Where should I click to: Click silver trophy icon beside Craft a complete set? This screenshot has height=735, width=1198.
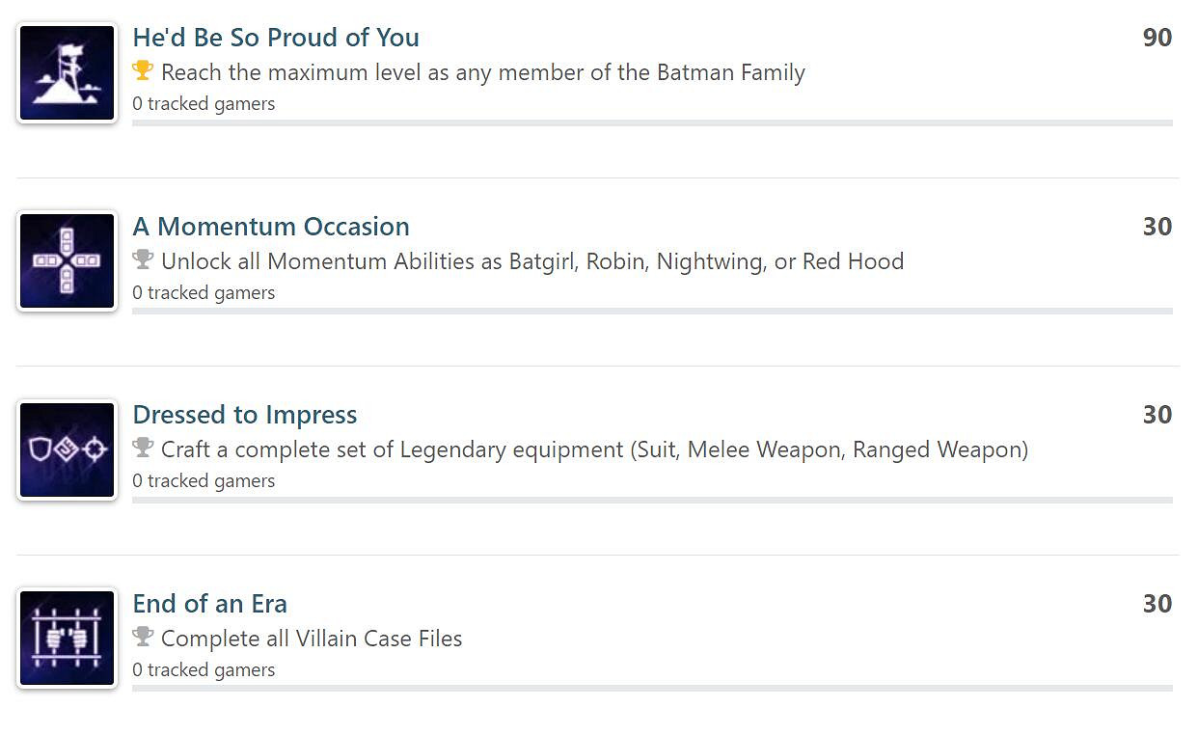[143, 448]
